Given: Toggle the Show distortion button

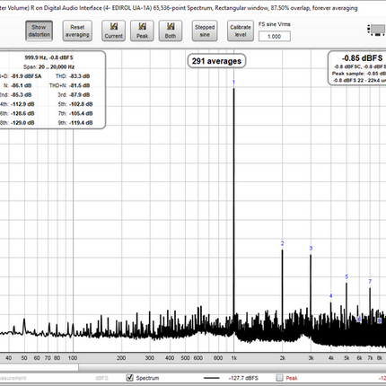Looking at the screenshot, I should 39,31.
